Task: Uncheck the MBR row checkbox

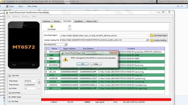Action: pos(46,55)
